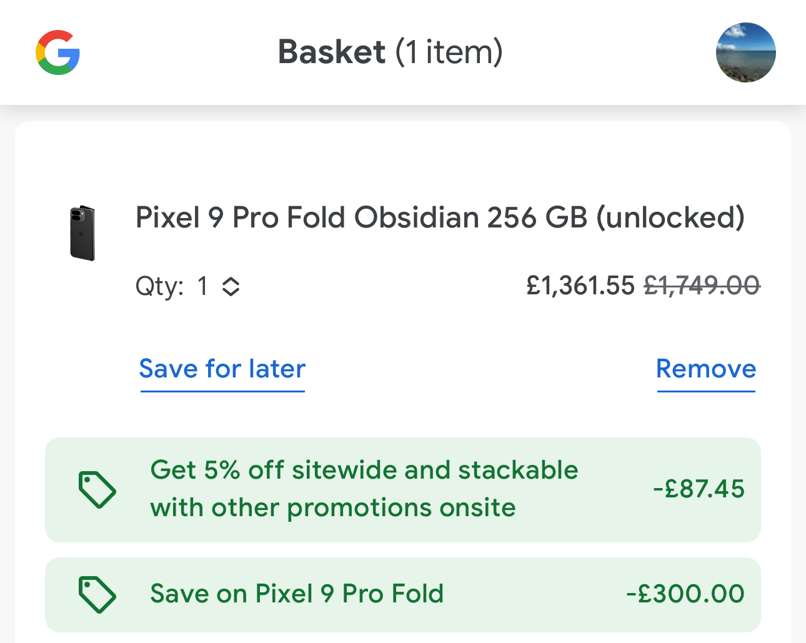The width and height of the screenshot is (806, 643).
Task: Click the Google logo icon
Action: pos(57,52)
